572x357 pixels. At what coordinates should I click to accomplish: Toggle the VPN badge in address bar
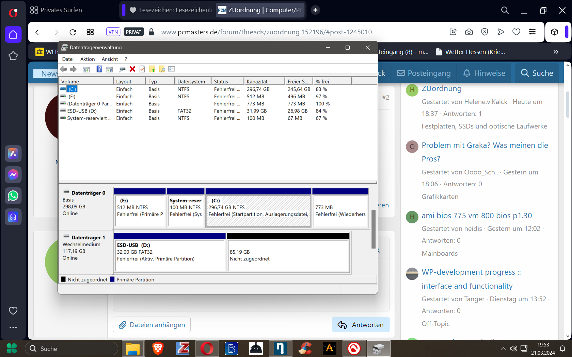tap(113, 32)
